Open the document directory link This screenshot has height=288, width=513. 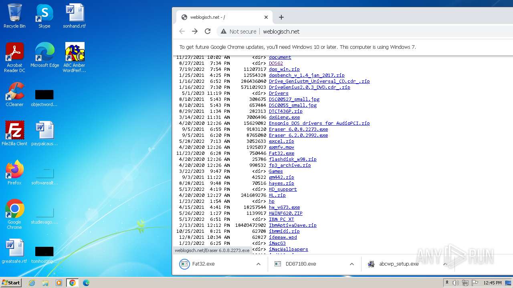coord(280,57)
